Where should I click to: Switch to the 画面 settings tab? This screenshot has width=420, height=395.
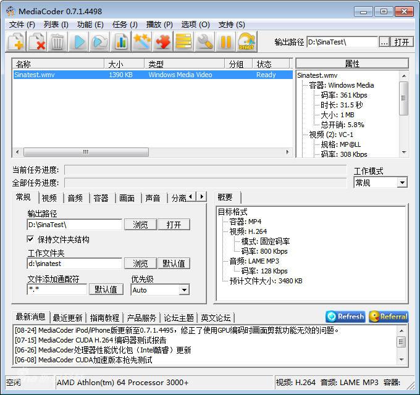127,198
